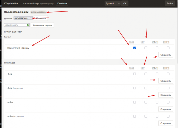
Task: Check EDIT for -help (аргументы)
Action: pyautogui.click(x=146, y=88)
